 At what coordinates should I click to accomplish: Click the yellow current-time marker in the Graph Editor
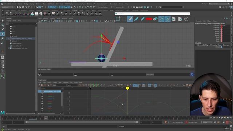127,88
